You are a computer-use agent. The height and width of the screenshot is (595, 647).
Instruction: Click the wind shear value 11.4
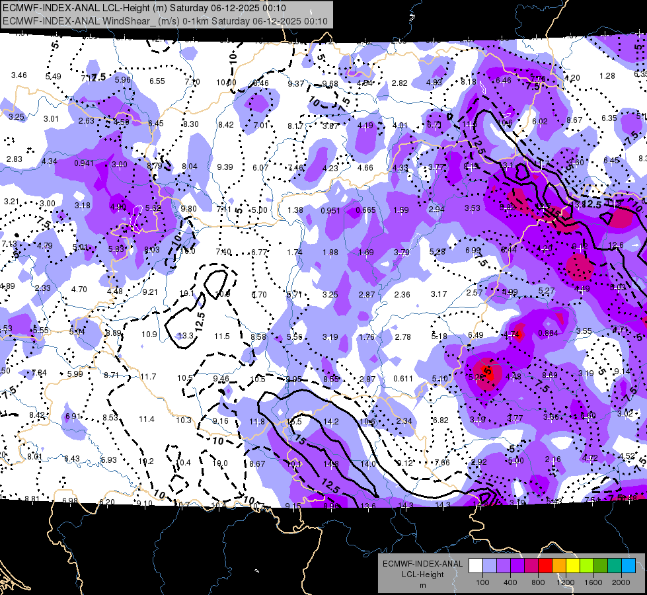pos(147,419)
